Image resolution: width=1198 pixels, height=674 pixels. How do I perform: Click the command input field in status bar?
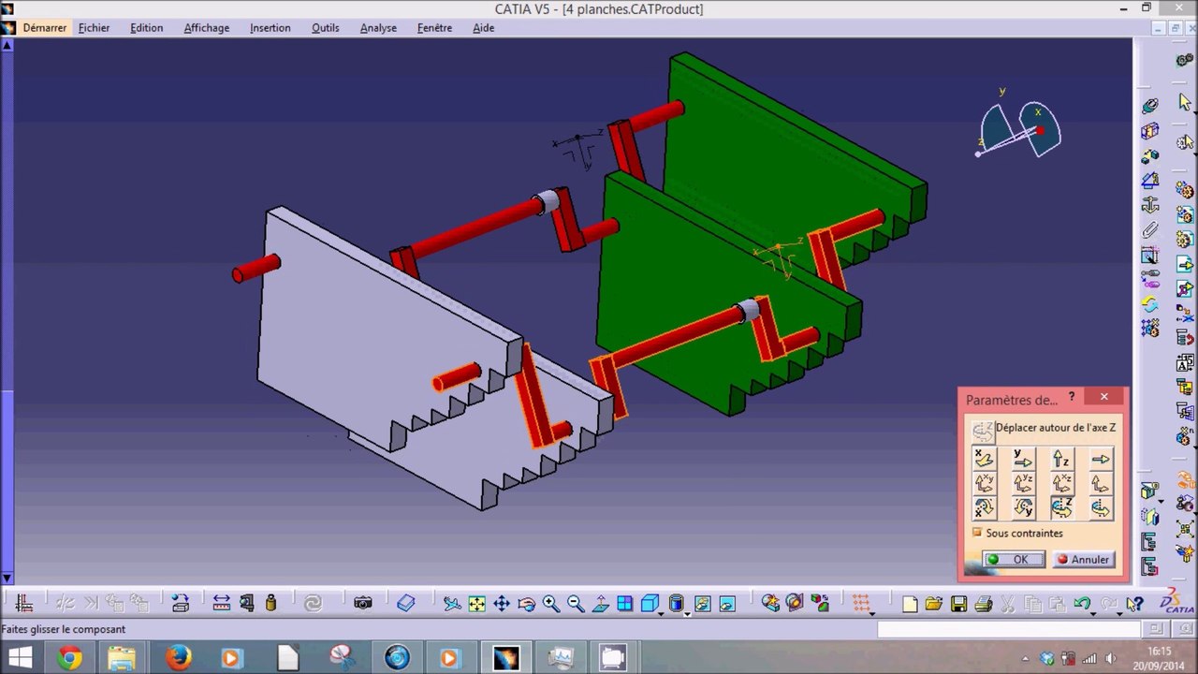[x=1009, y=629]
